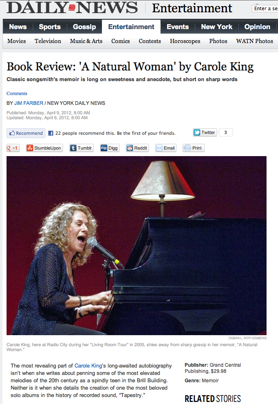Click the Google +1 button
This screenshot has height=404, width=278.
pos(13,148)
